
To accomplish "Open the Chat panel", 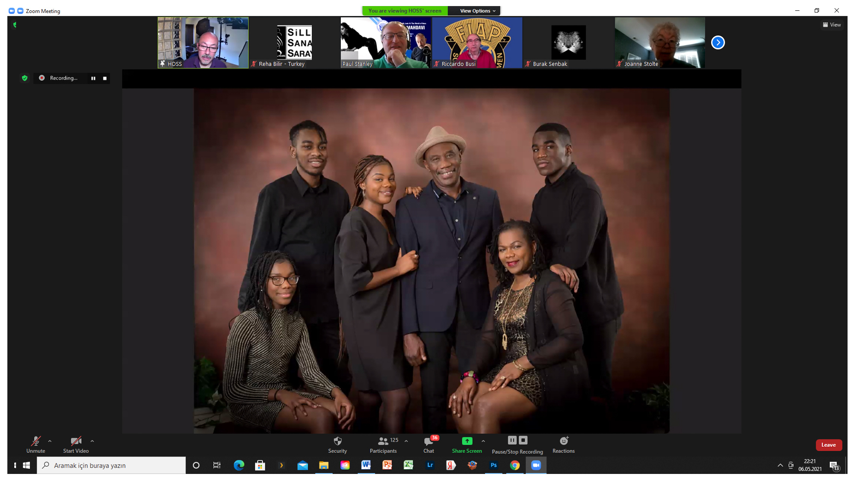I will [x=429, y=445].
